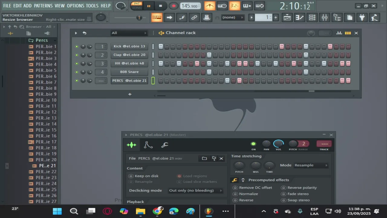The height and width of the screenshot is (218, 387).
Task: Select the PE..e 21 sample in browser
Action: pyautogui.click(x=47, y=166)
